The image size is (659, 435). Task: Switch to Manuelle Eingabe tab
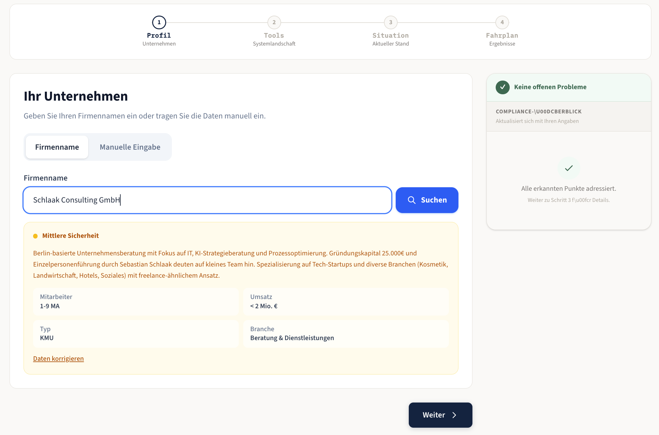[x=130, y=147]
